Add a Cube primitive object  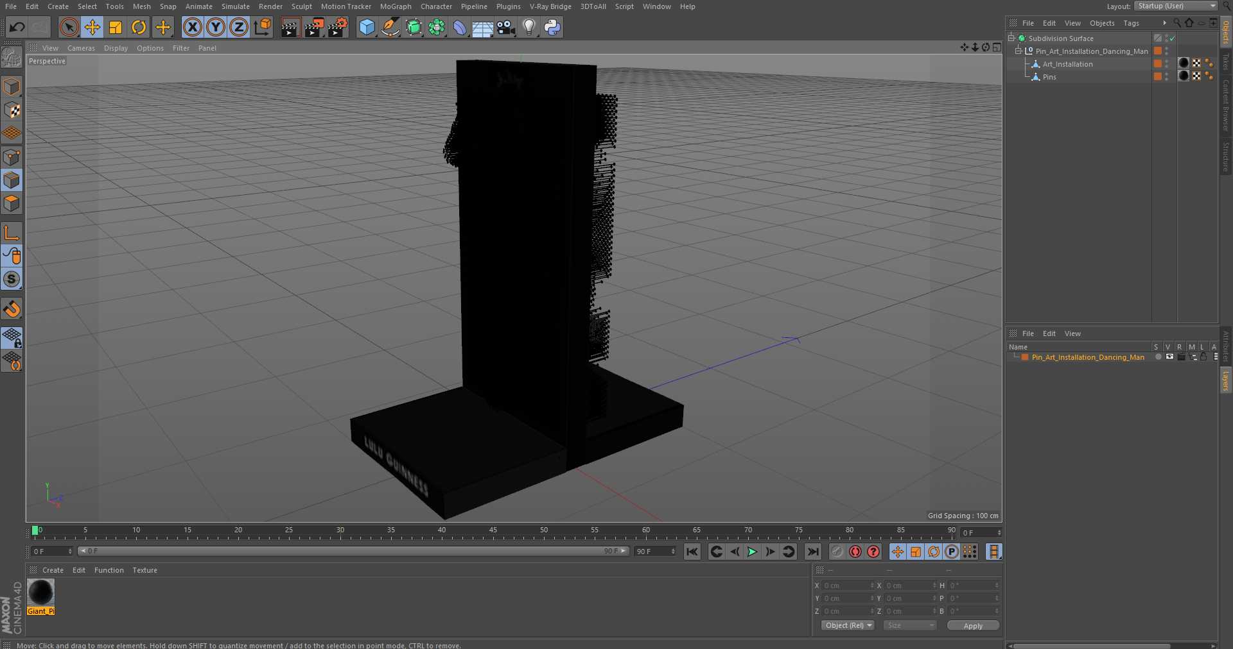click(x=367, y=27)
